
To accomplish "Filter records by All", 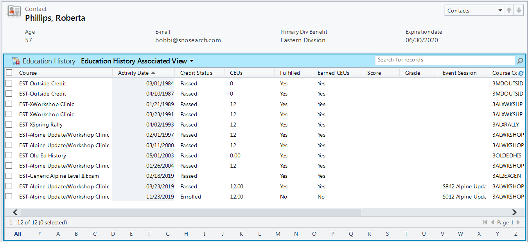I will coord(18,234).
